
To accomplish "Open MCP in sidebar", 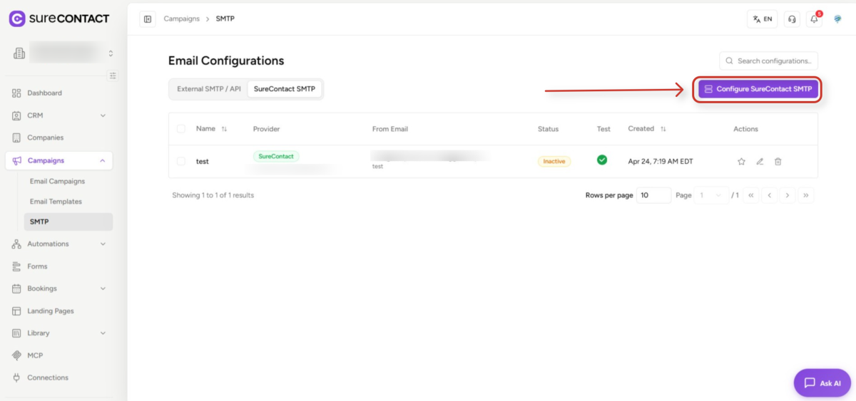I will click(58, 355).
